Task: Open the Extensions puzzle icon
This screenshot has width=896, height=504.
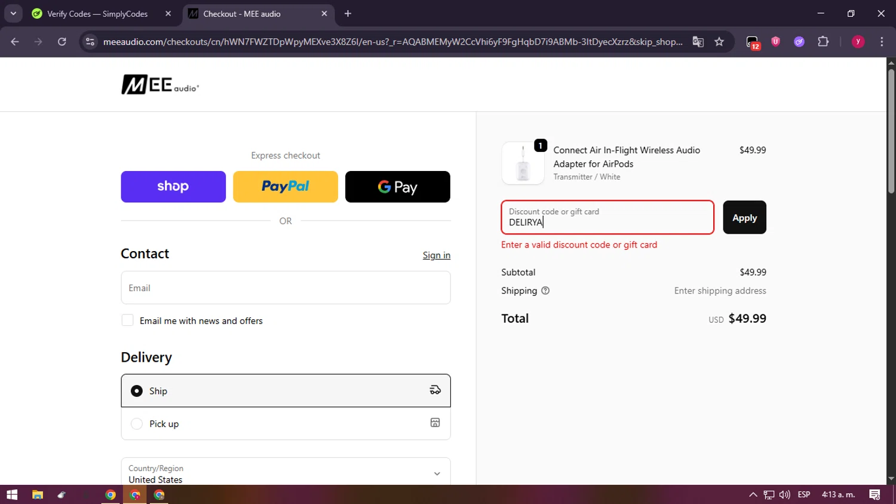Action: point(823,41)
